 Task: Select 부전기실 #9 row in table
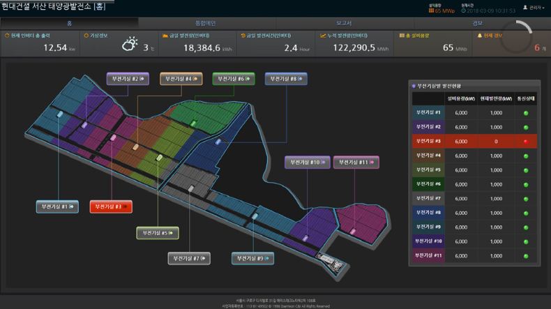(474, 227)
